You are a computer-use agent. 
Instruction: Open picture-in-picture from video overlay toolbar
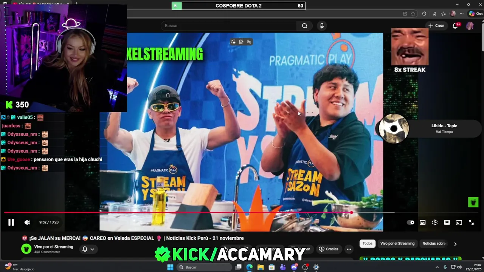(x=233, y=42)
